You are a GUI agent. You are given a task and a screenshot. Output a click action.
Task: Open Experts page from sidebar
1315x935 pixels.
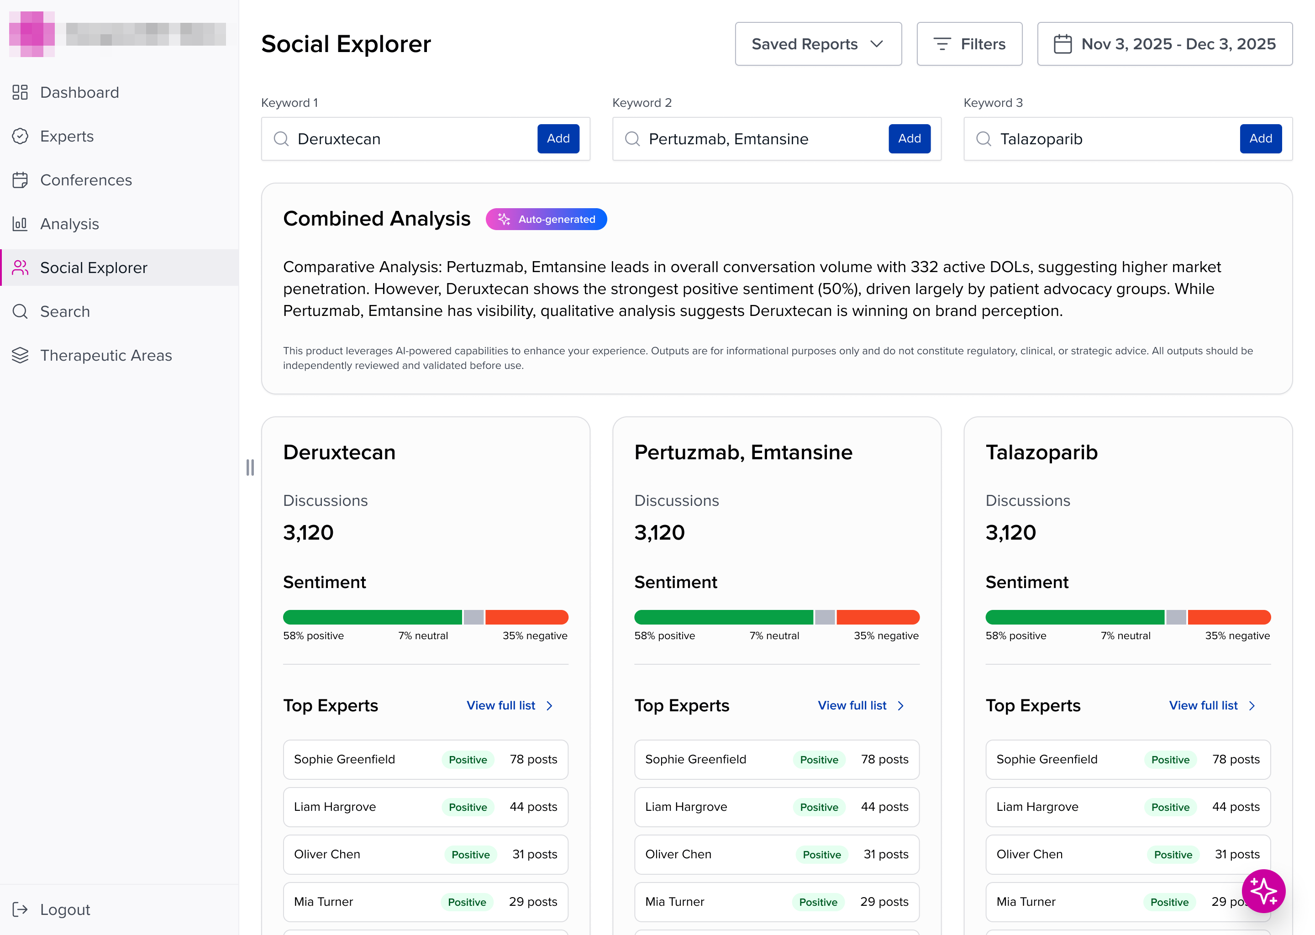[119, 136]
